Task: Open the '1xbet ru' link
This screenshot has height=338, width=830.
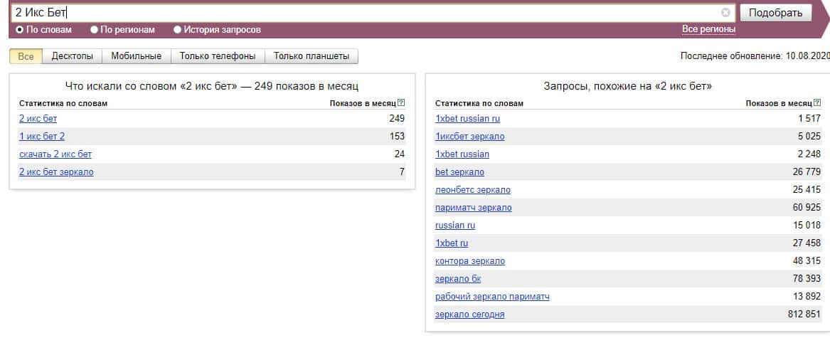Action: (x=452, y=243)
